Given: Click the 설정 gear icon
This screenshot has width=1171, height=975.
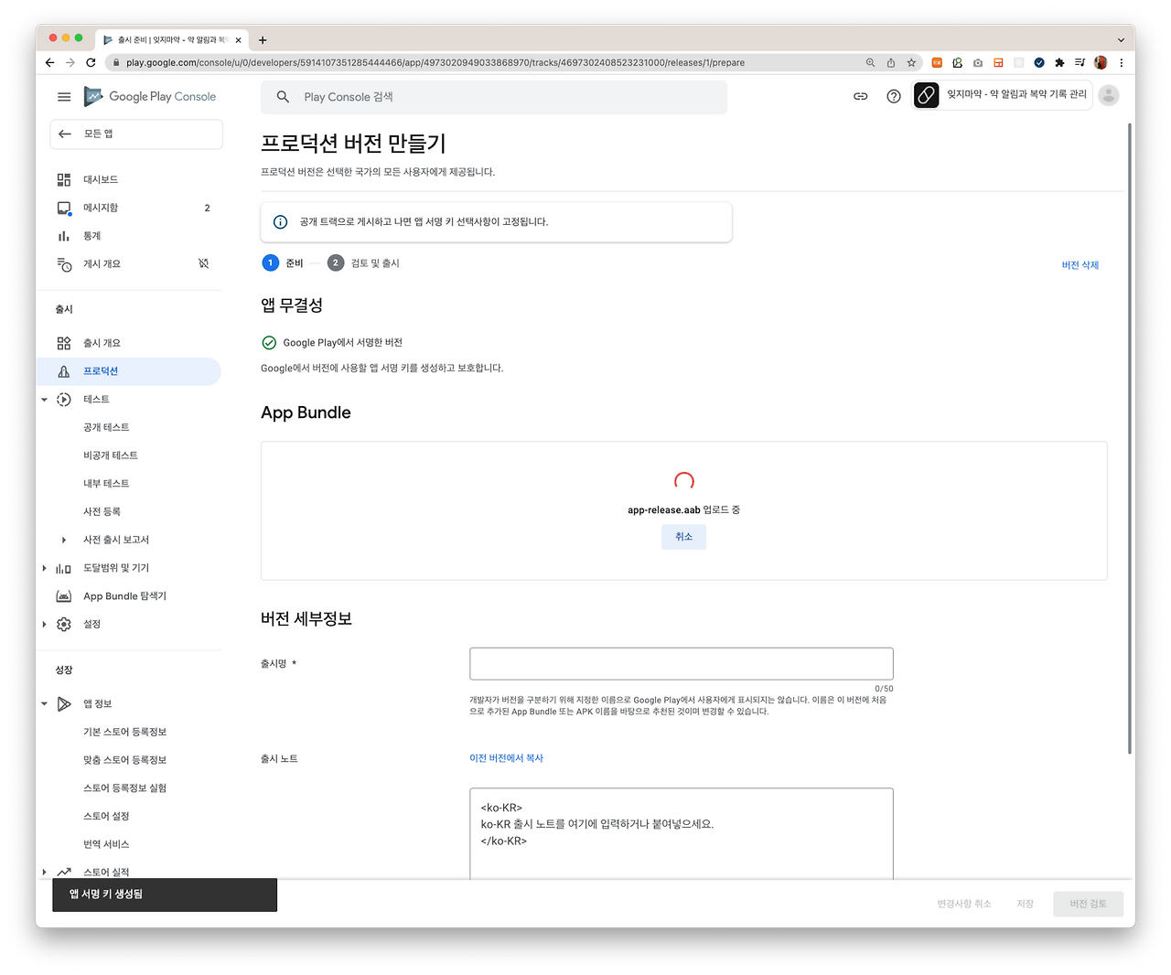Looking at the screenshot, I should [x=64, y=625].
